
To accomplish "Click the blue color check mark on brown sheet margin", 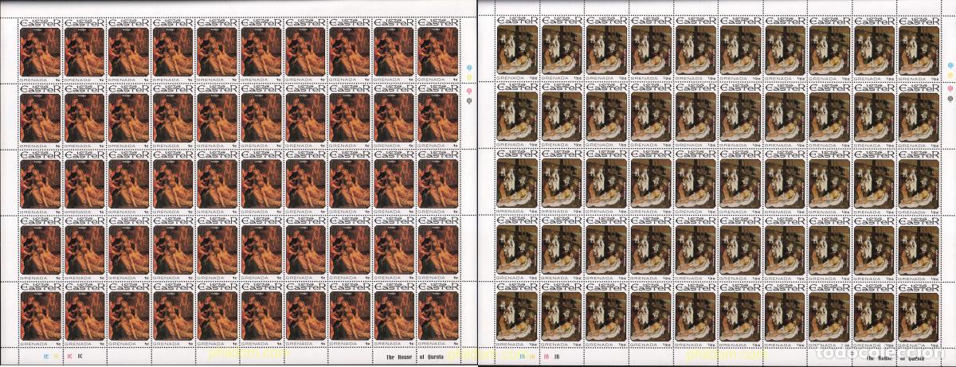I will pyautogui.click(x=950, y=66).
